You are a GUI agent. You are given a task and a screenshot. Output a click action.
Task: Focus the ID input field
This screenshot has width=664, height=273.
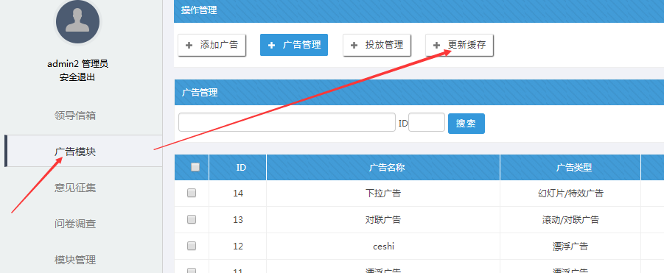[x=427, y=122]
